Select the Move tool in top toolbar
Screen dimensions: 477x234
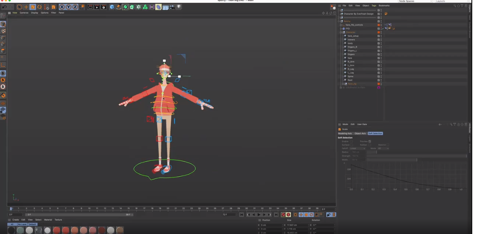tap(26, 7)
